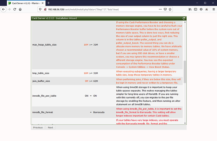Show the insecure connection padlock info
This screenshot has width=217, height=141.
pyautogui.click(x=45, y=9)
